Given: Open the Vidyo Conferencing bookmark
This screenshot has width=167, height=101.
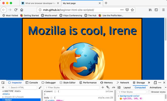Looking at the screenshot, I should 71,15.
